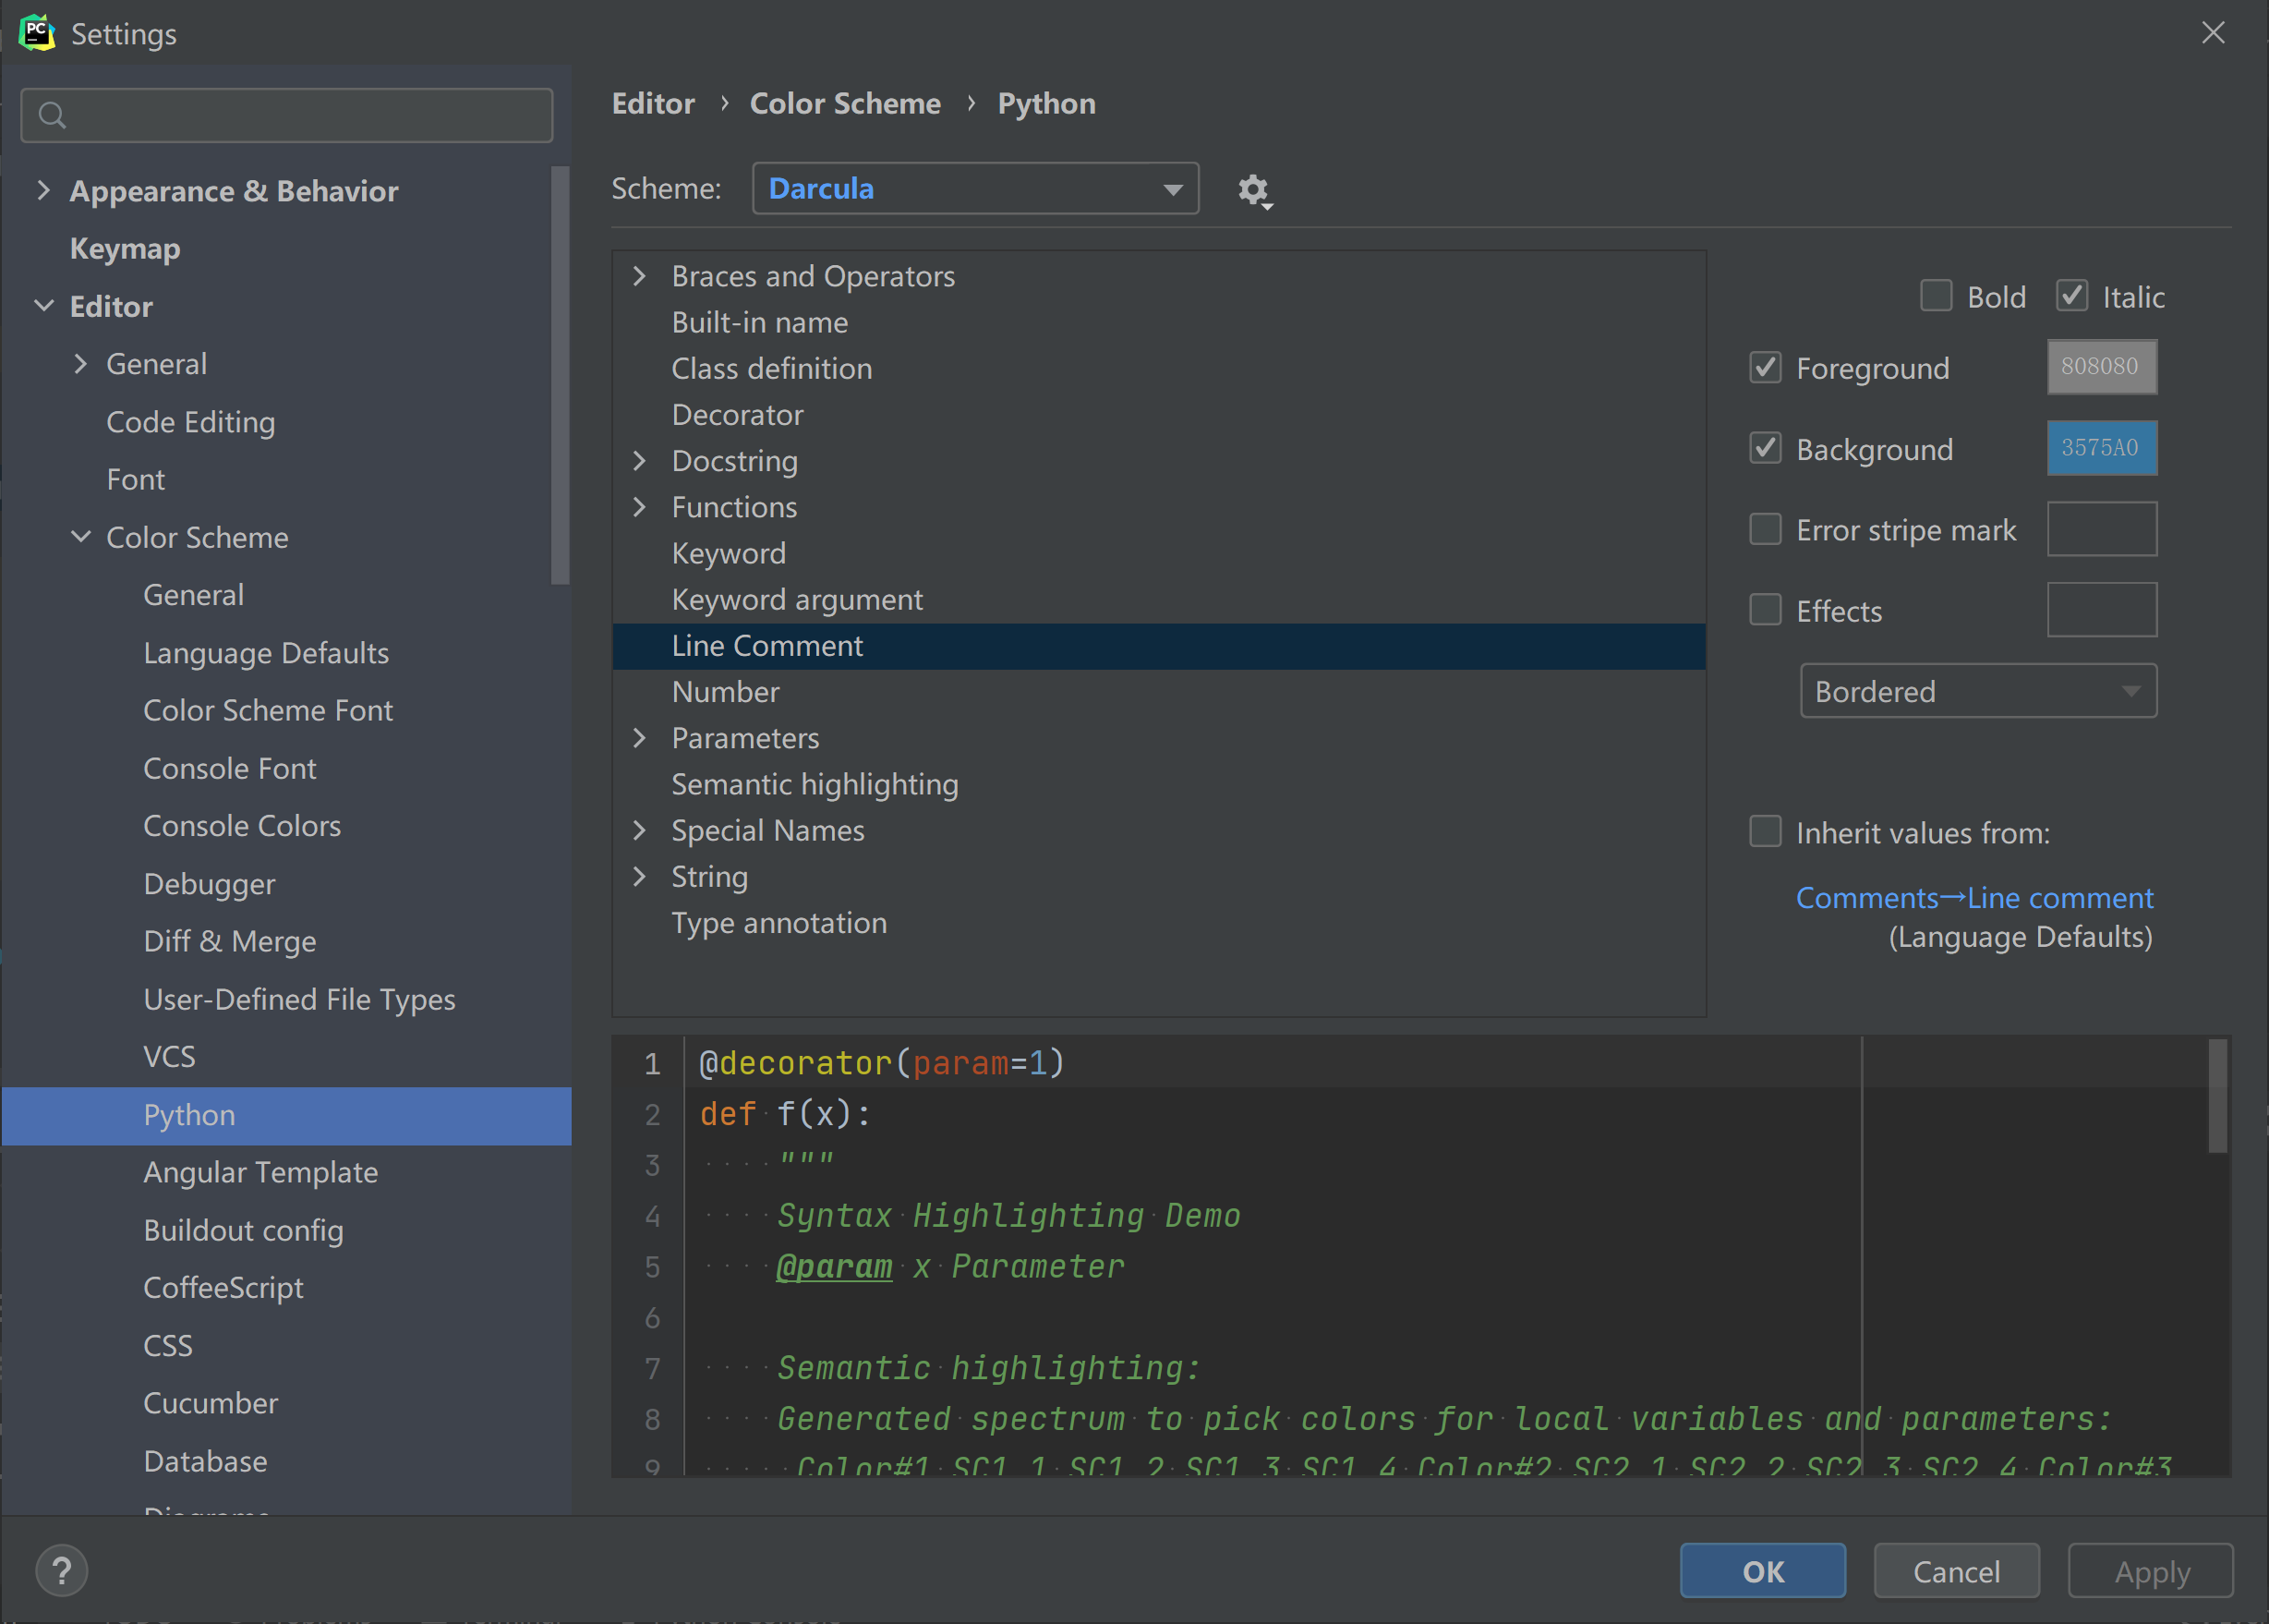Open the help question mark button
The image size is (2269, 1624).
tap(62, 1570)
